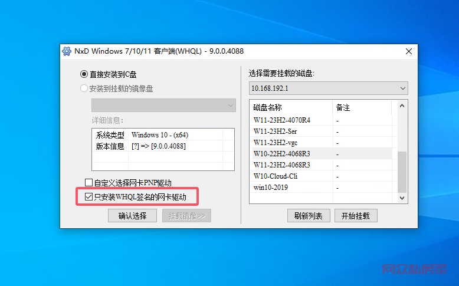Click the 版本信息 row label
Viewport: 459px width, 286px height.
tap(110, 146)
